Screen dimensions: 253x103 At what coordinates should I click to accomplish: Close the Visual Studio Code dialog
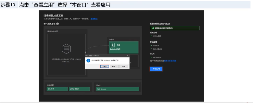[128, 56]
